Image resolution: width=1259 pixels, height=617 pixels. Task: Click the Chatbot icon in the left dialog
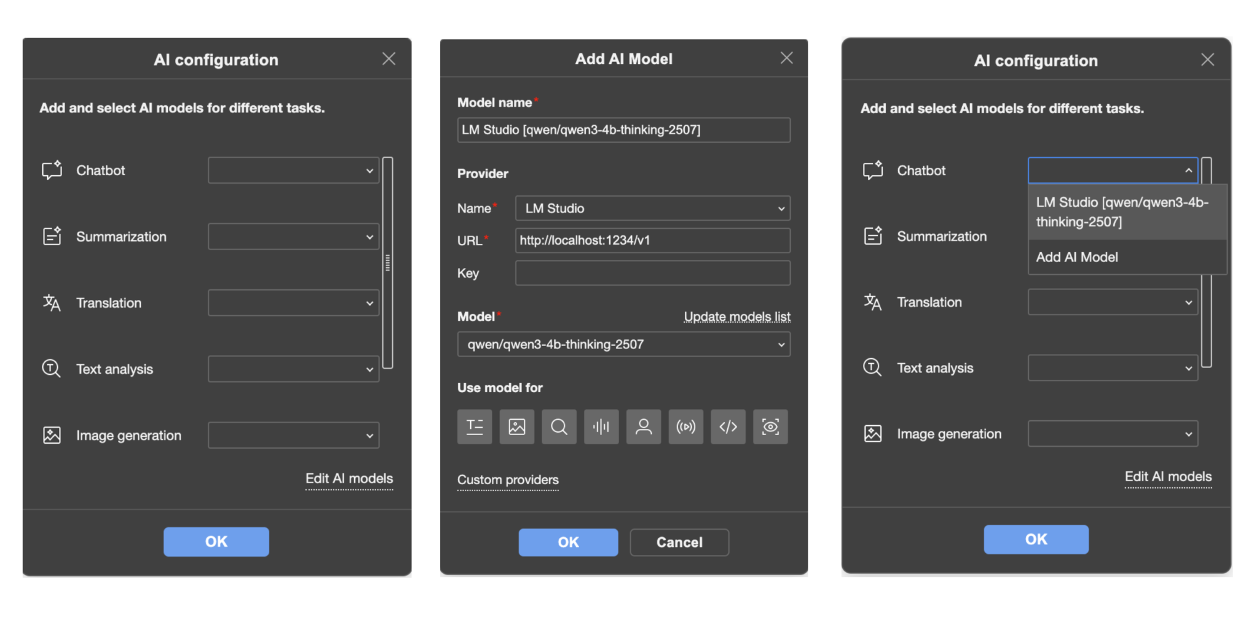[x=52, y=170]
